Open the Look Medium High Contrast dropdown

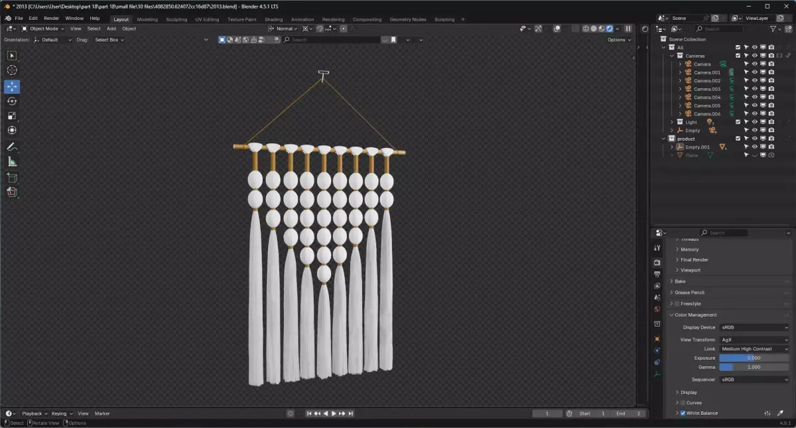pyautogui.click(x=755, y=348)
